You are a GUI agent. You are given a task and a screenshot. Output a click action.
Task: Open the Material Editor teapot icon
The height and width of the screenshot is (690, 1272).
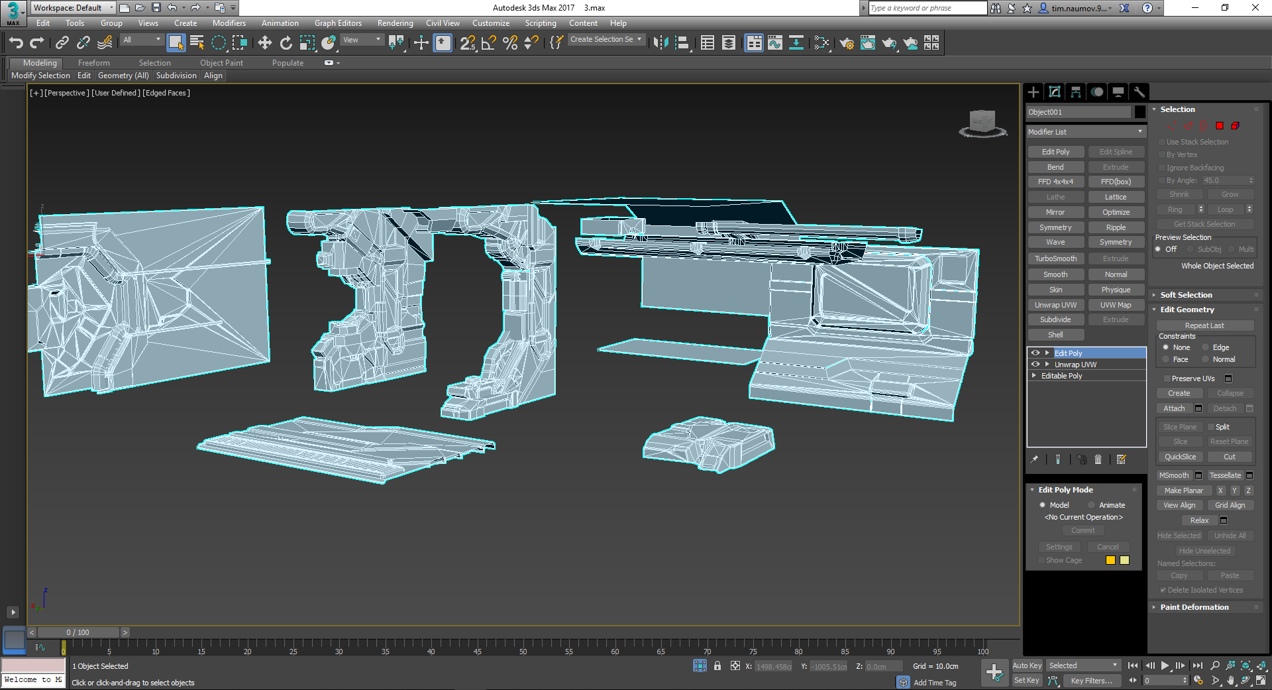pyautogui.click(x=847, y=43)
